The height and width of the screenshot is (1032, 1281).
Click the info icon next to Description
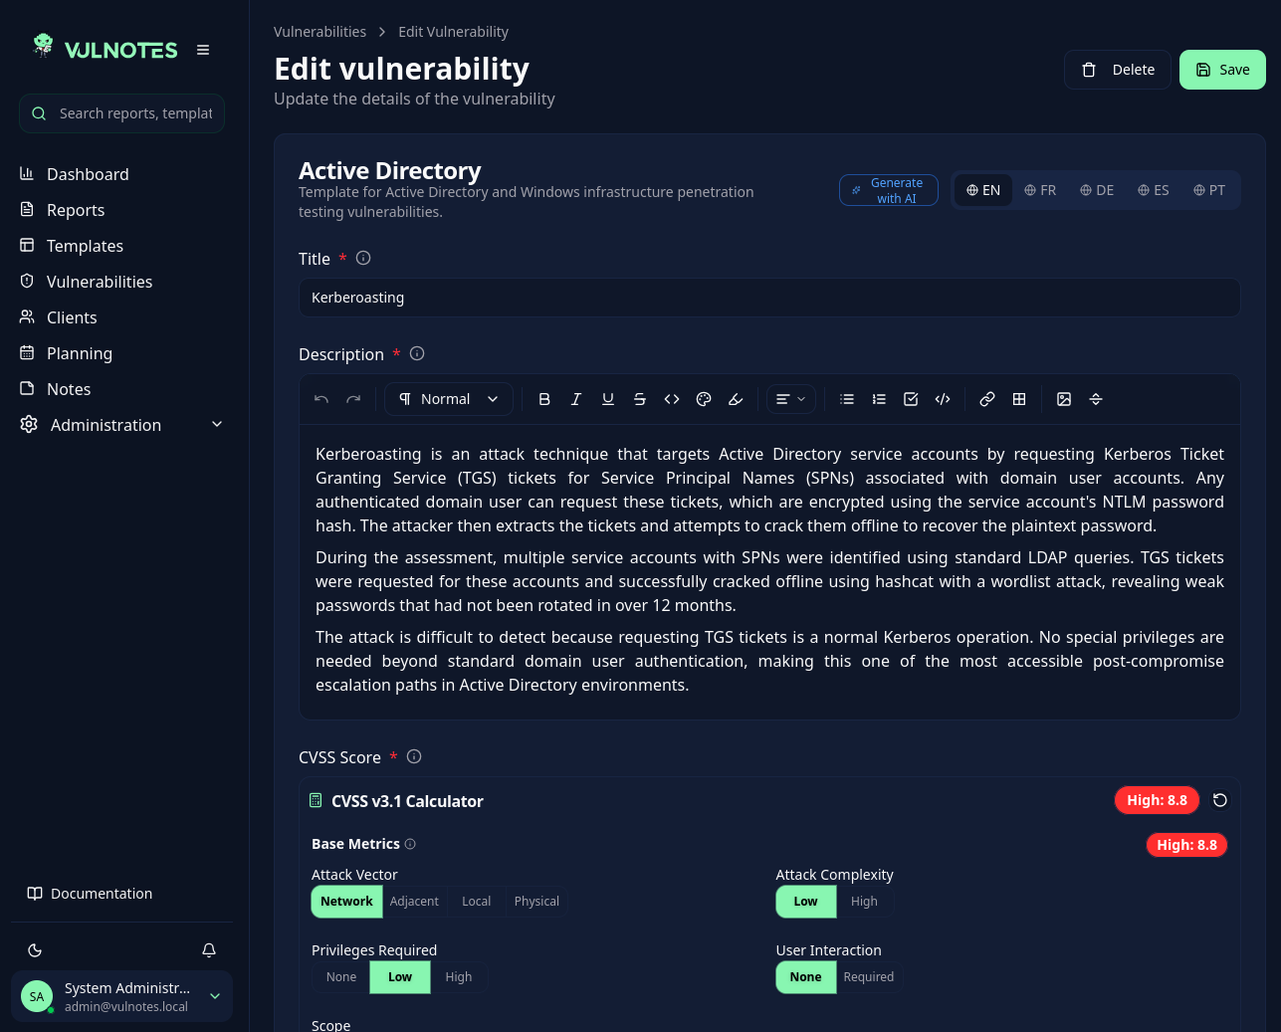click(x=417, y=353)
